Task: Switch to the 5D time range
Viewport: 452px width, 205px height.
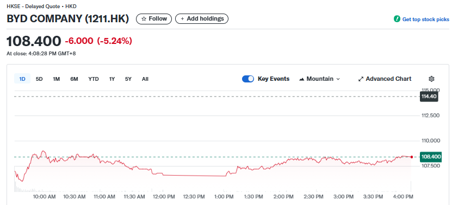Action: tap(39, 79)
